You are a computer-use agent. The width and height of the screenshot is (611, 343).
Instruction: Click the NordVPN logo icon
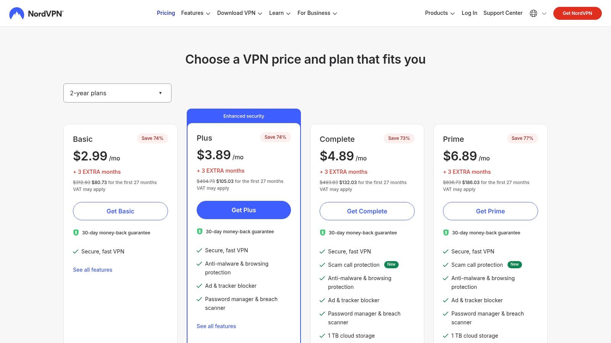16,13
